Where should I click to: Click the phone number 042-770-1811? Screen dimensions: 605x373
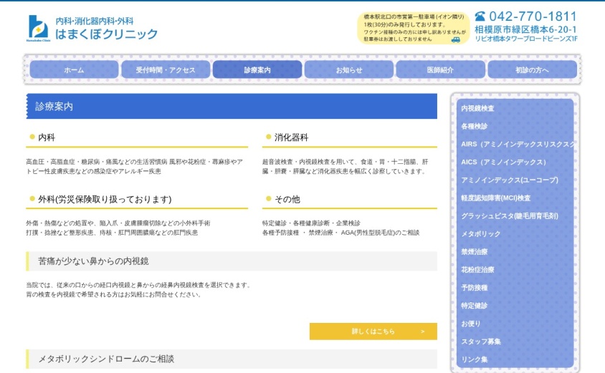point(533,16)
